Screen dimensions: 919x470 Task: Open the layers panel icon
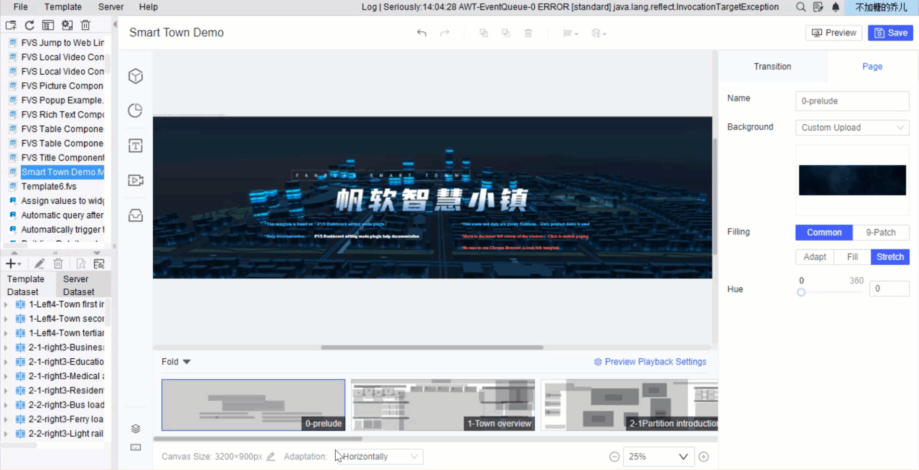[x=136, y=429]
